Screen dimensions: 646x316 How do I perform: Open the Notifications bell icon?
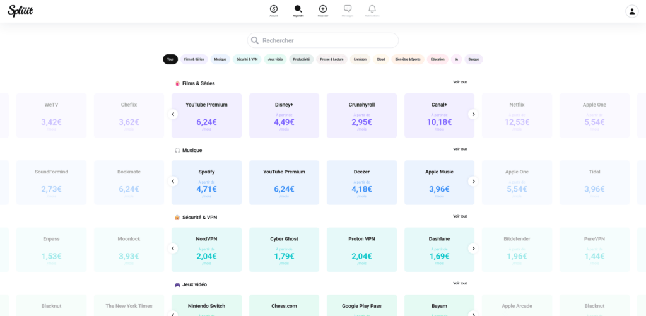coord(372,9)
